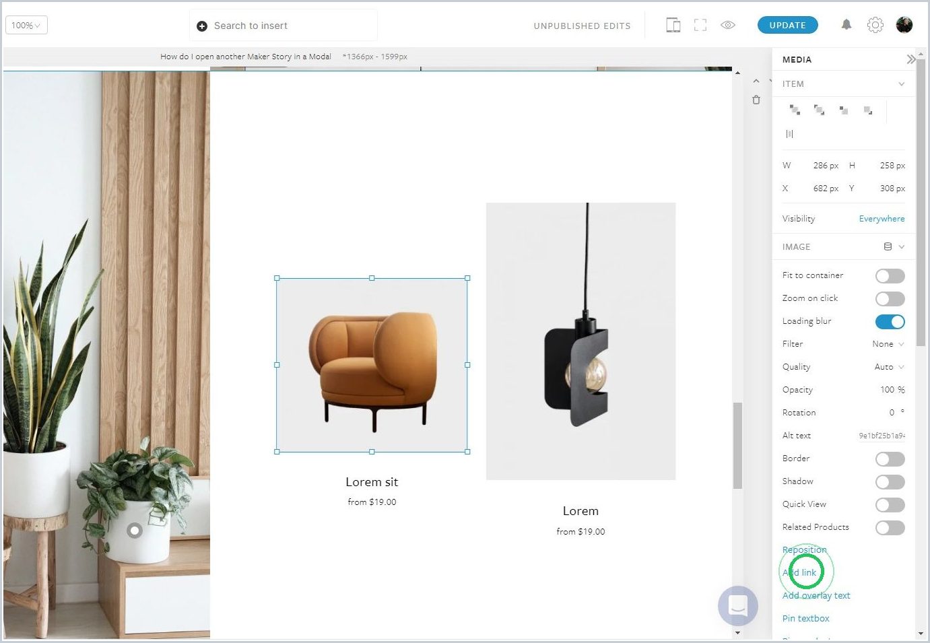Click the distribute/align columns icon
The height and width of the screenshot is (643, 930).
tap(789, 134)
